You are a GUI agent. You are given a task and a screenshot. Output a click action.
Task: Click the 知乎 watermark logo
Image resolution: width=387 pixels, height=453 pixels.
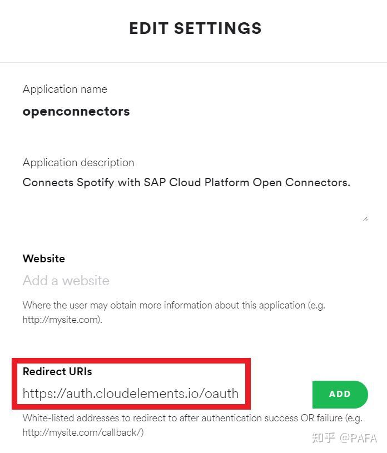click(x=323, y=437)
